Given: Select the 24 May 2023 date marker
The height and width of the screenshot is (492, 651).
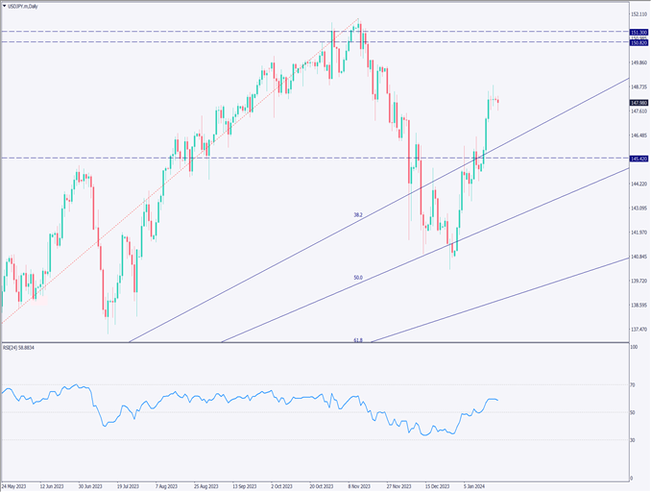Looking at the screenshot, I should pyautogui.click(x=16, y=486).
